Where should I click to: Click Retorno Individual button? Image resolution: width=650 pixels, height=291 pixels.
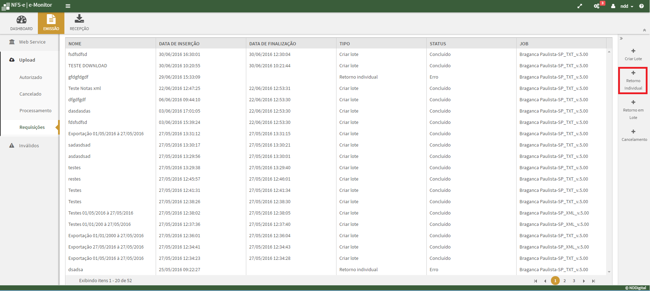(x=633, y=81)
